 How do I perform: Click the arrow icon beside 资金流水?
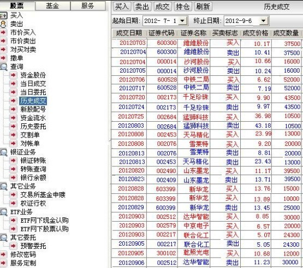[13, 117]
